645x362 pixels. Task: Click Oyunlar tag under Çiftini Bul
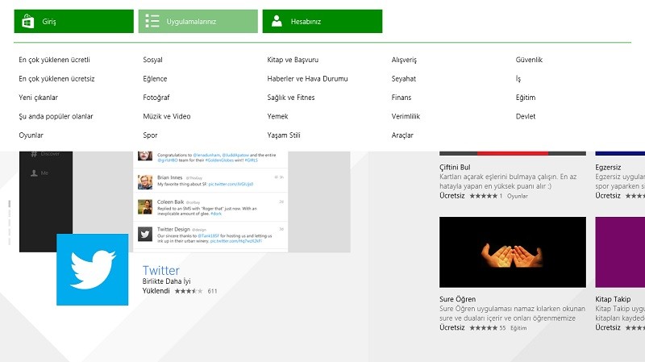pos(518,196)
